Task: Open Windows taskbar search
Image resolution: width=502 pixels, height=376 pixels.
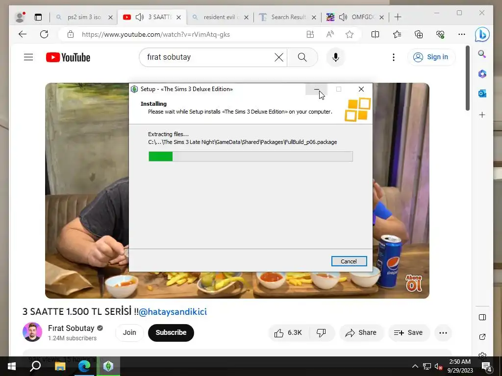Action: (x=35, y=366)
